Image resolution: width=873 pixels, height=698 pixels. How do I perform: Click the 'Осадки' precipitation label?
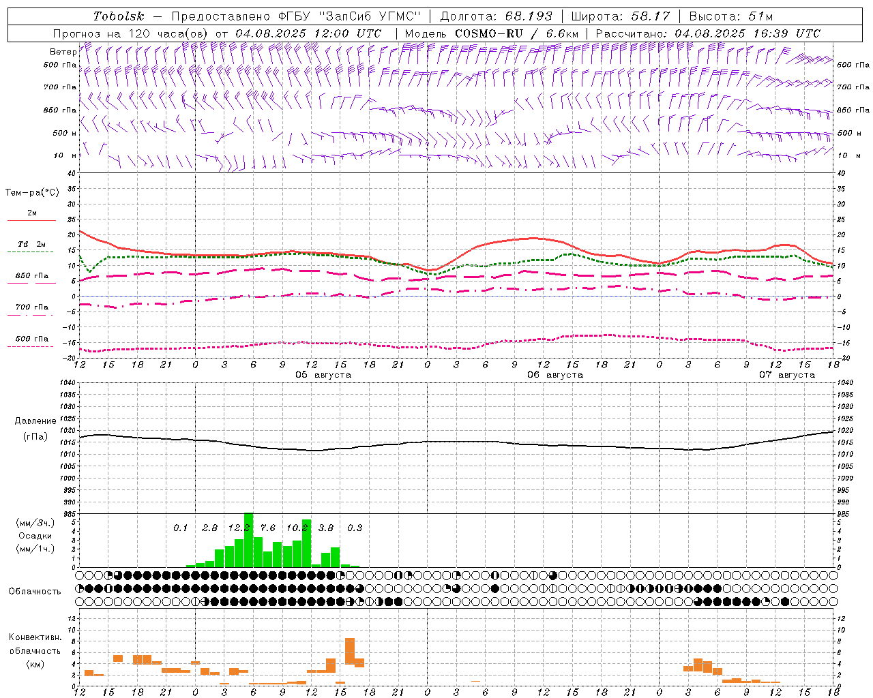(35, 536)
